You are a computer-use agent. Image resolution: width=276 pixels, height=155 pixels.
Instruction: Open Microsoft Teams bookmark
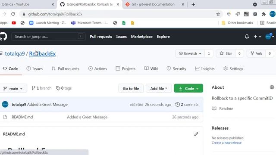click(x=89, y=23)
